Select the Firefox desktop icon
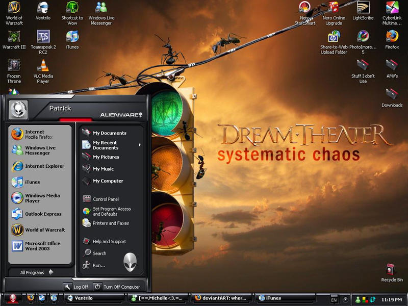The image size is (408, 306). point(392,40)
